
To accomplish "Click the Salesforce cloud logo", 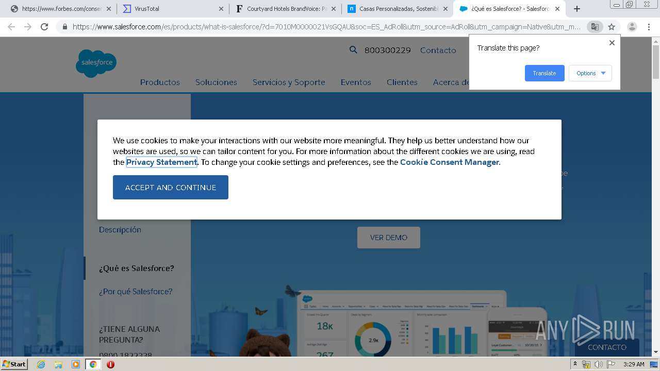I will [96, 63].
